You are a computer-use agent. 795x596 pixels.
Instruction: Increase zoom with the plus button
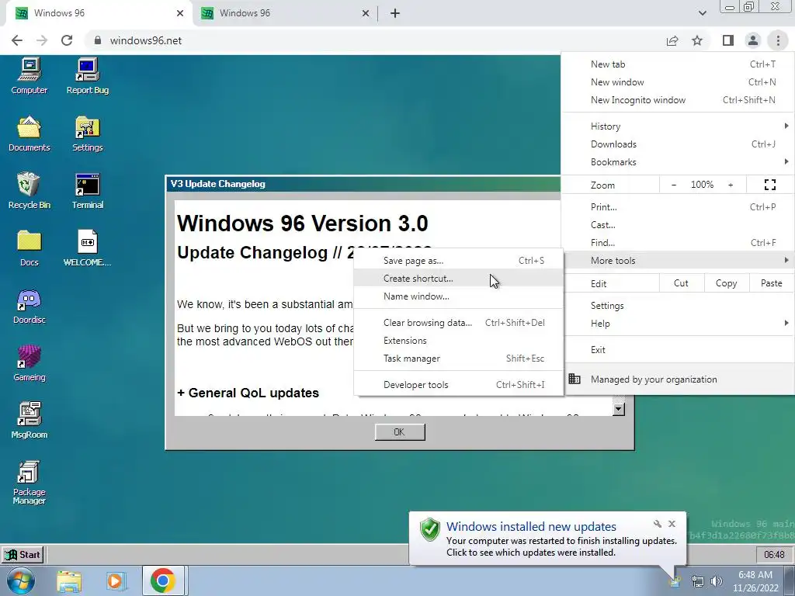[x=731, y=185]
